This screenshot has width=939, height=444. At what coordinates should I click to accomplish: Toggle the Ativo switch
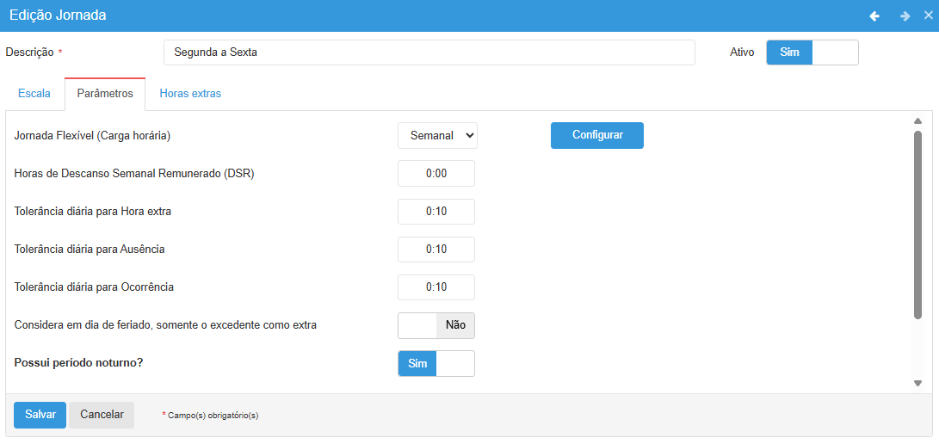[812, 52]
